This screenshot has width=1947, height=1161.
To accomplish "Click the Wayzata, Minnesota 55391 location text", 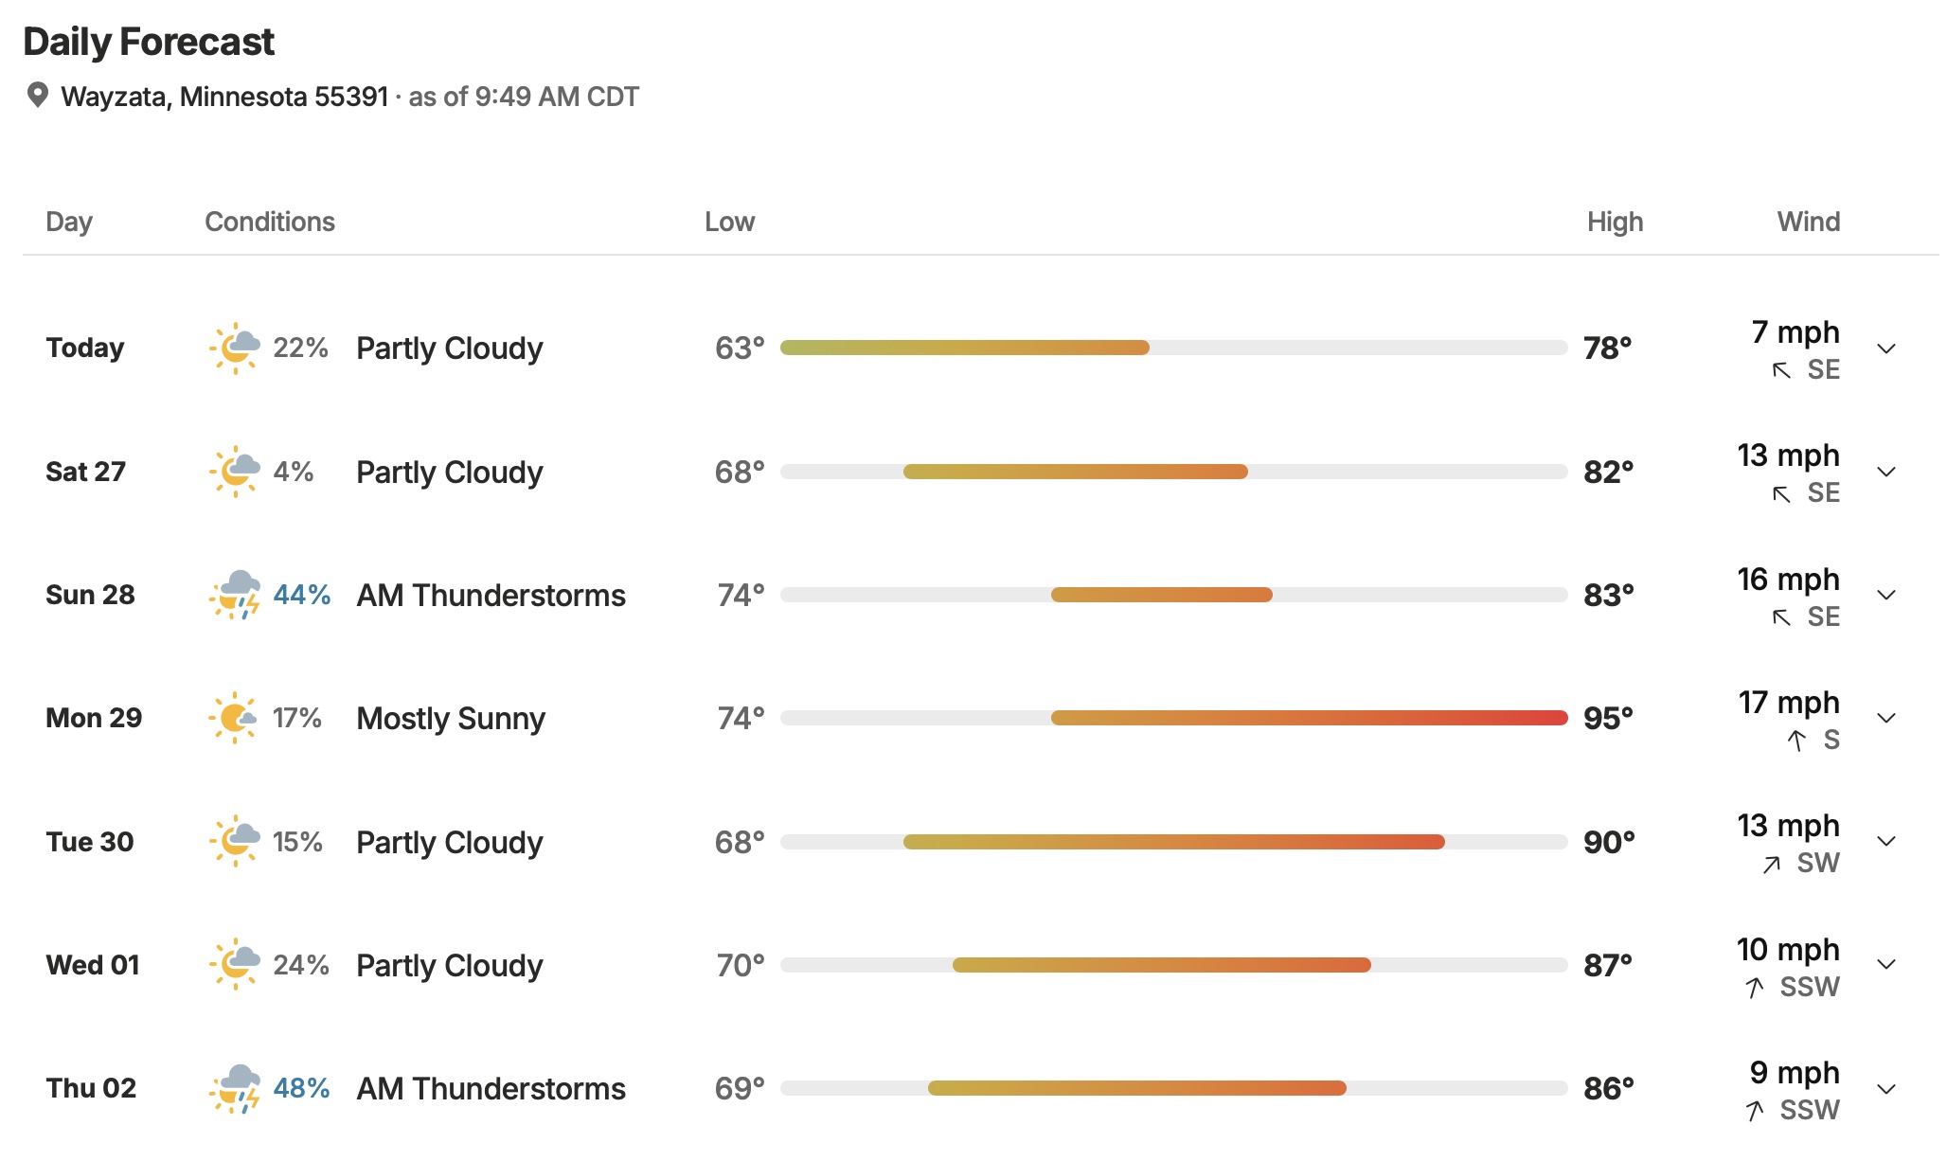I will point(224,97).
